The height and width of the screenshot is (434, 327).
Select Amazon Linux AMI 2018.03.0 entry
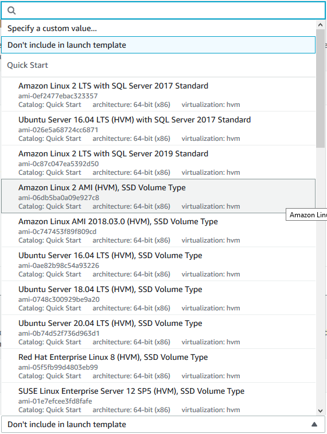click(158, 231)
